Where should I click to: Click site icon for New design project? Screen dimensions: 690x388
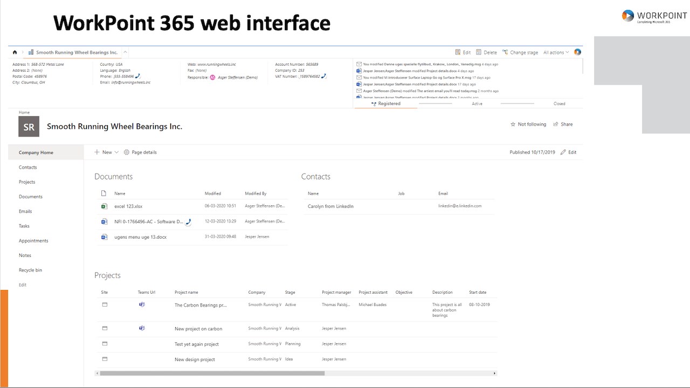coord(105,359)
